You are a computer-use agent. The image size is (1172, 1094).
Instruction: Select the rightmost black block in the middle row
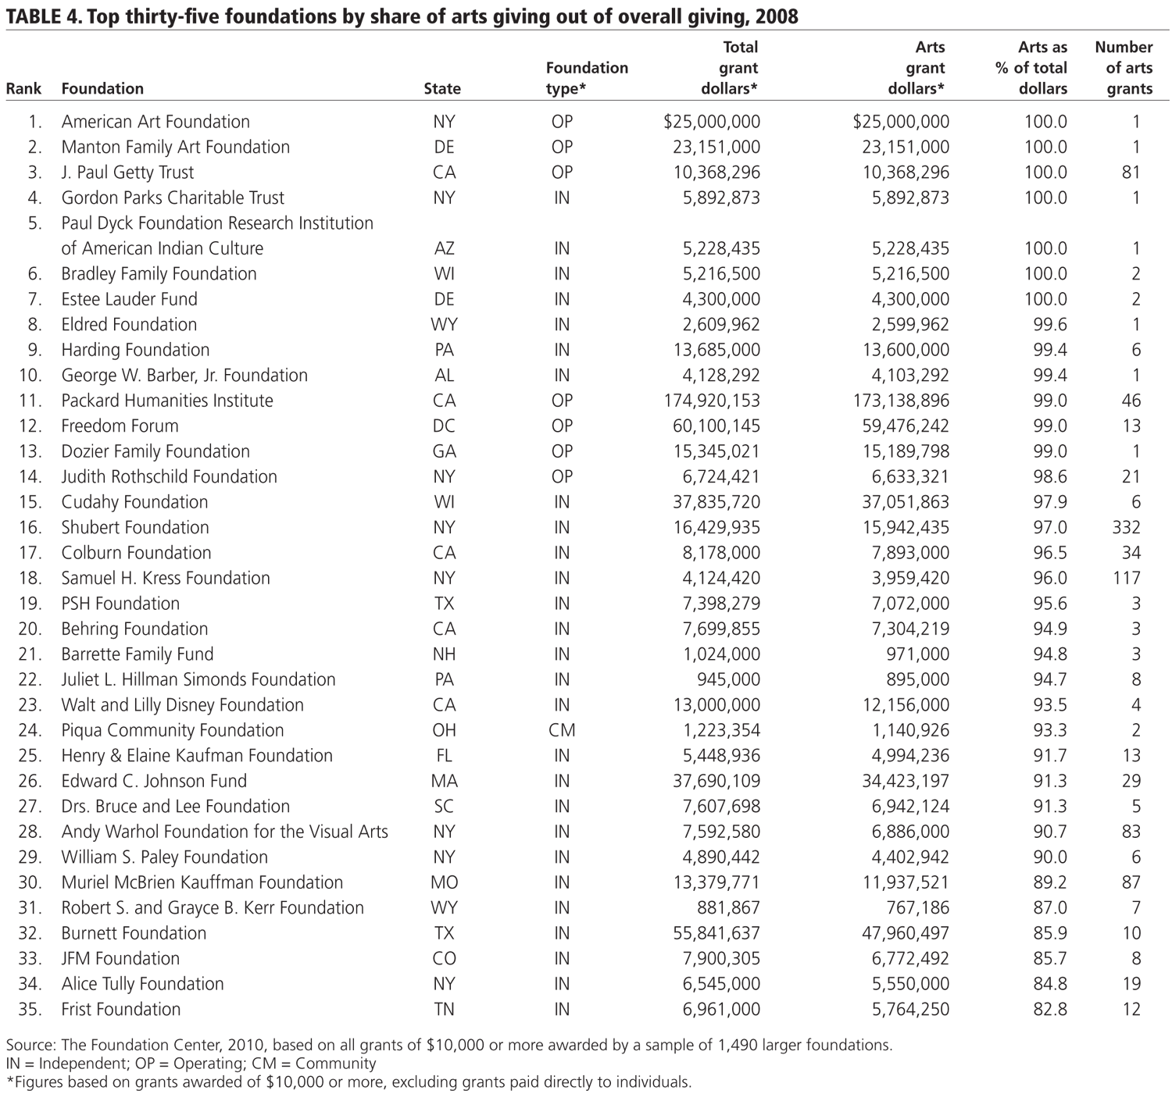point(1002,429)
